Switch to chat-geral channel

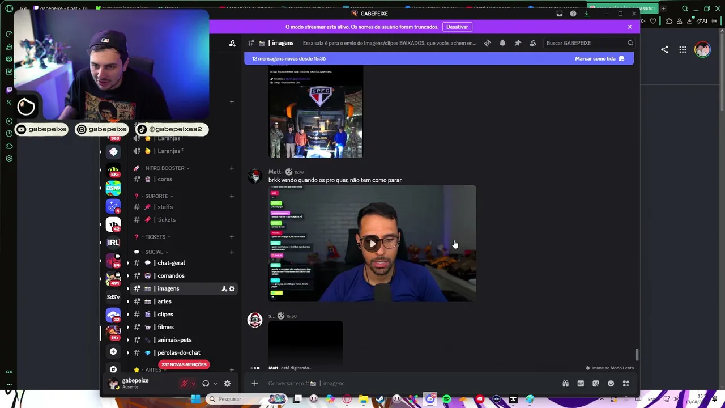[x=184, y=263]
